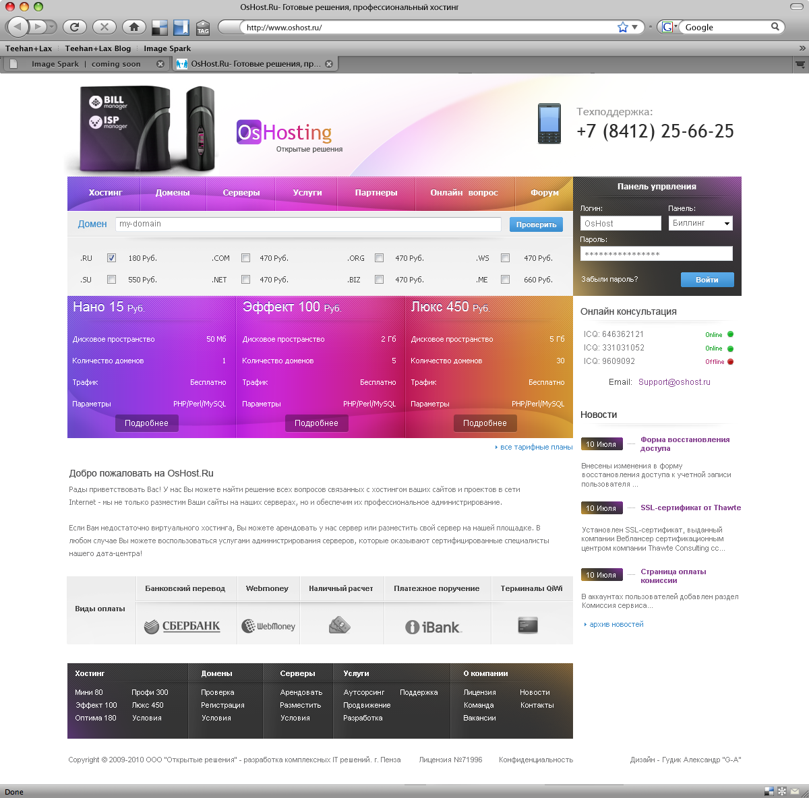Click the Sberbank payment logo
Image resolution: width=809 pixels, height=798 pixels.
tap(182, 626)
